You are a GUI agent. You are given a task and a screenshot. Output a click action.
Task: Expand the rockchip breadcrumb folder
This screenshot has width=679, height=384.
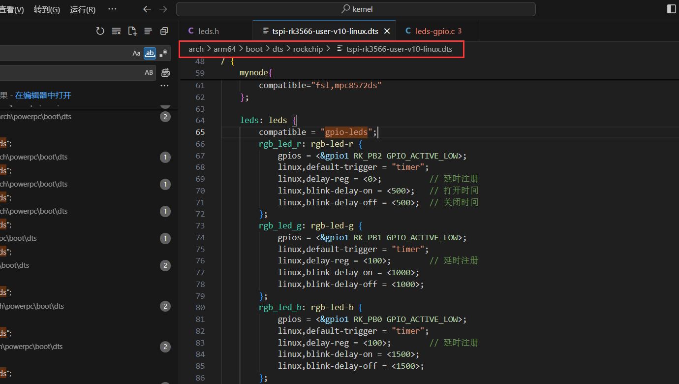click(308, 49)
